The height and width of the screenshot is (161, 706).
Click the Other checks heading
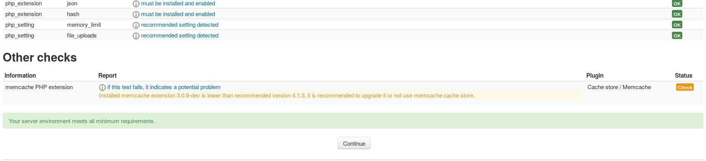coord(40,57)
